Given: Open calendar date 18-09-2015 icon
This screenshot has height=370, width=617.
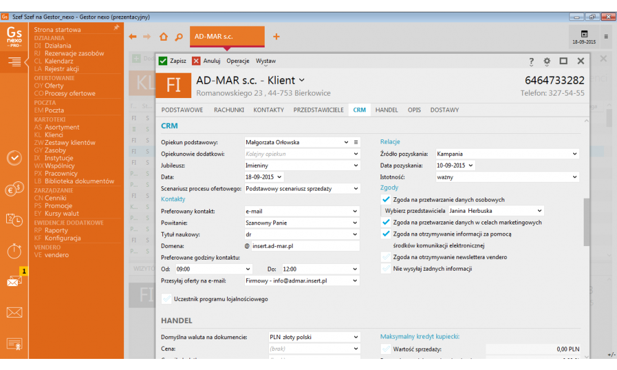Looking at the screenshot, I should [584, 36].
